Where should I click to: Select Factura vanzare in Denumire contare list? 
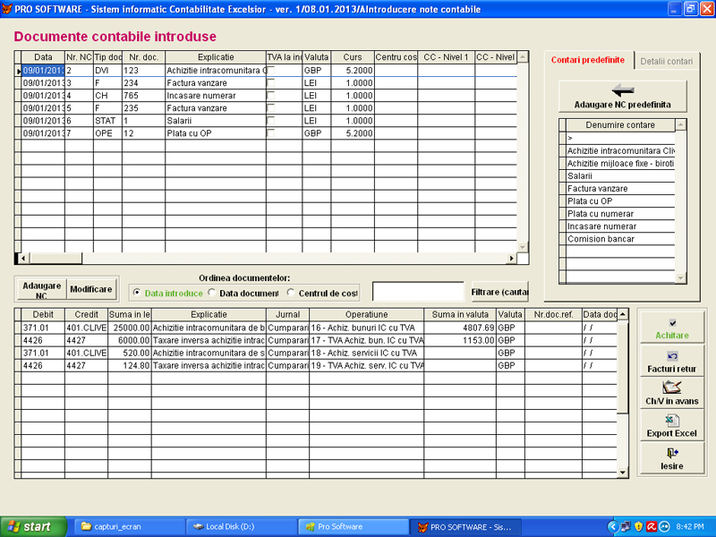pos(620,188)
